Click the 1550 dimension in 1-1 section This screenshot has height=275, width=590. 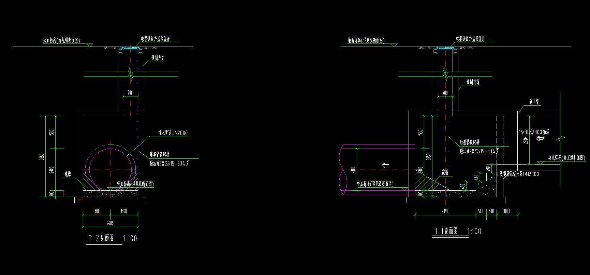point(421,133)
